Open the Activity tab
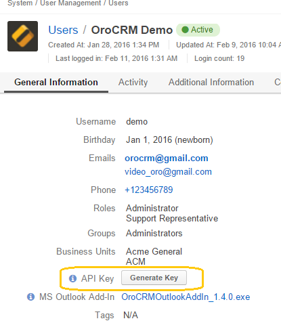The width and height of the screenshot is (281, 323). click(133, 82)
